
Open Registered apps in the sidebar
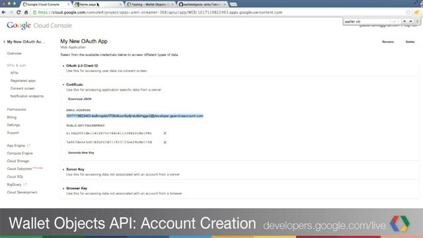pos(23,81)
